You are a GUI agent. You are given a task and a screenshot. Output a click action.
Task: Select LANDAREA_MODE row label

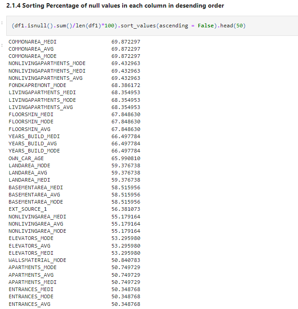pyautogui.click(x=29, y=165)
